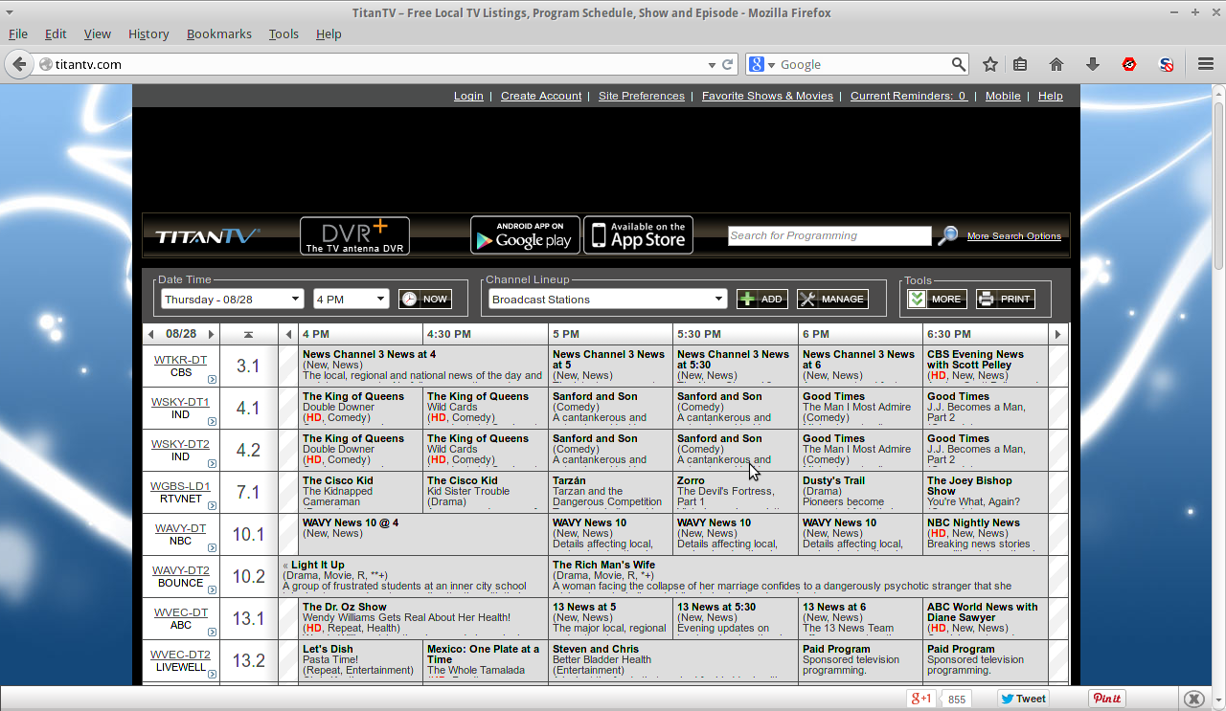This screenshot has height=711, width=1226.
Task: Click the small icon under WAVY-DT NBC
Action: (x=212, y=548)
